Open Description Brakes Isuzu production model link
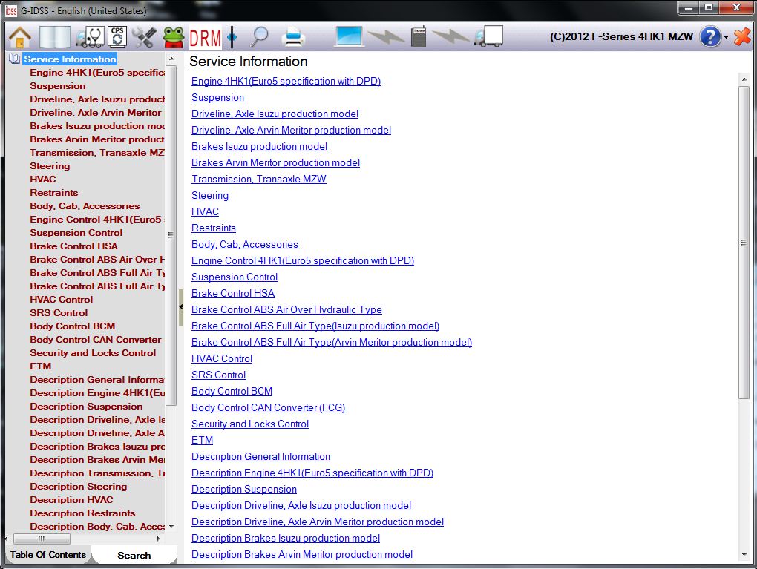 pos(285,538)
